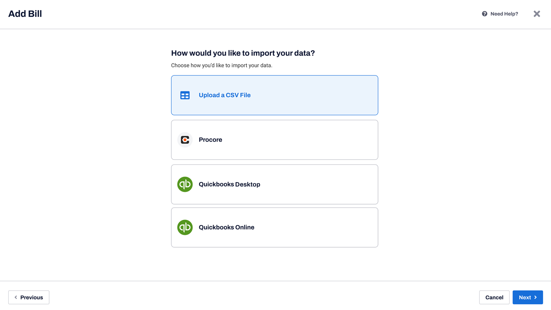
Task: Click the Quickbooks Online green logo
Action: (x=185, y=228)
